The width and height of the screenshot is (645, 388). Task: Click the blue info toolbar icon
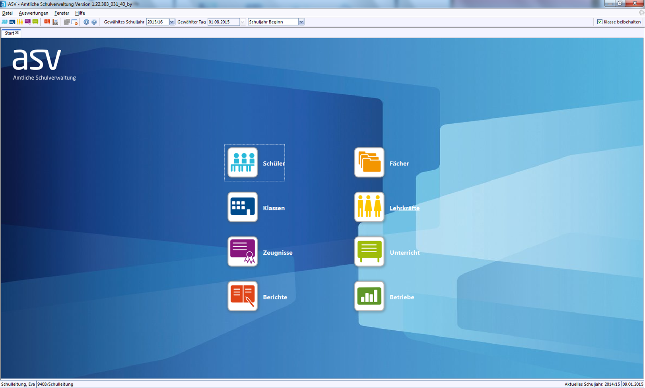[86, 22]
